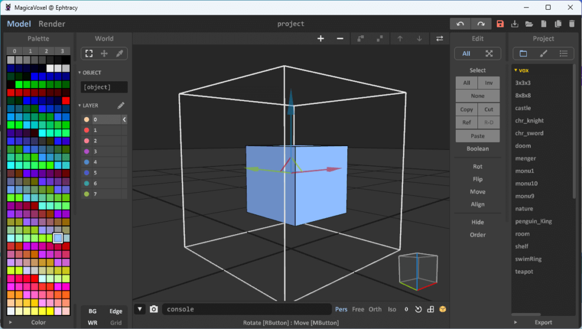Click the Cut button
The height and width of the screenshot is (329, 582).
pyautogui.click(x=489, y=110)
